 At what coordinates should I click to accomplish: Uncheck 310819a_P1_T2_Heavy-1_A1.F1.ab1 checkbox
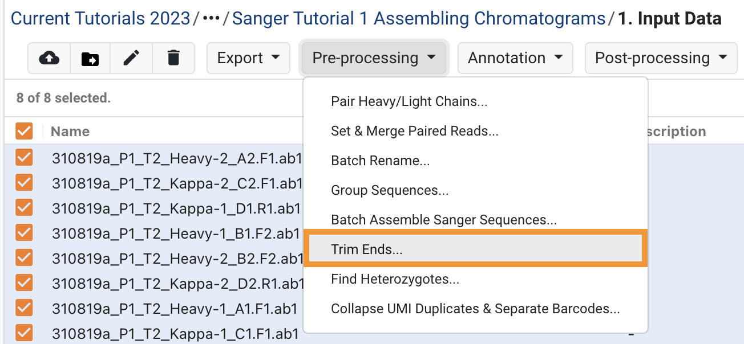[24, 308]
